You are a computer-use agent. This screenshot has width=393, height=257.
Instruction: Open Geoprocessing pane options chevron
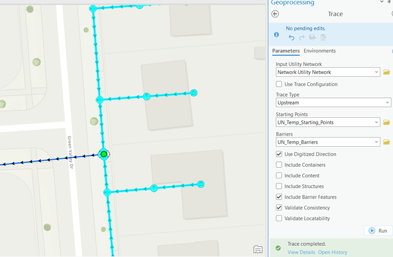(382, 2)
